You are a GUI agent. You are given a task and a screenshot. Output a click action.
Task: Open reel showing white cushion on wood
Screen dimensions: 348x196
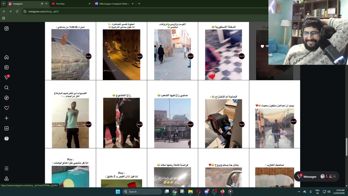click(x=275, y=168)
